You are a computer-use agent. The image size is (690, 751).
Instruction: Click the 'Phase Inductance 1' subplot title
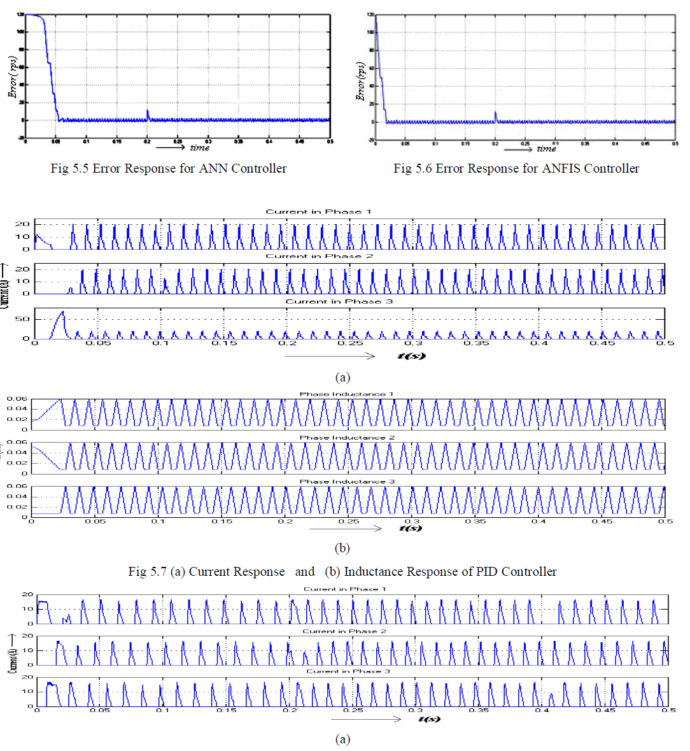tap(347, 394)
